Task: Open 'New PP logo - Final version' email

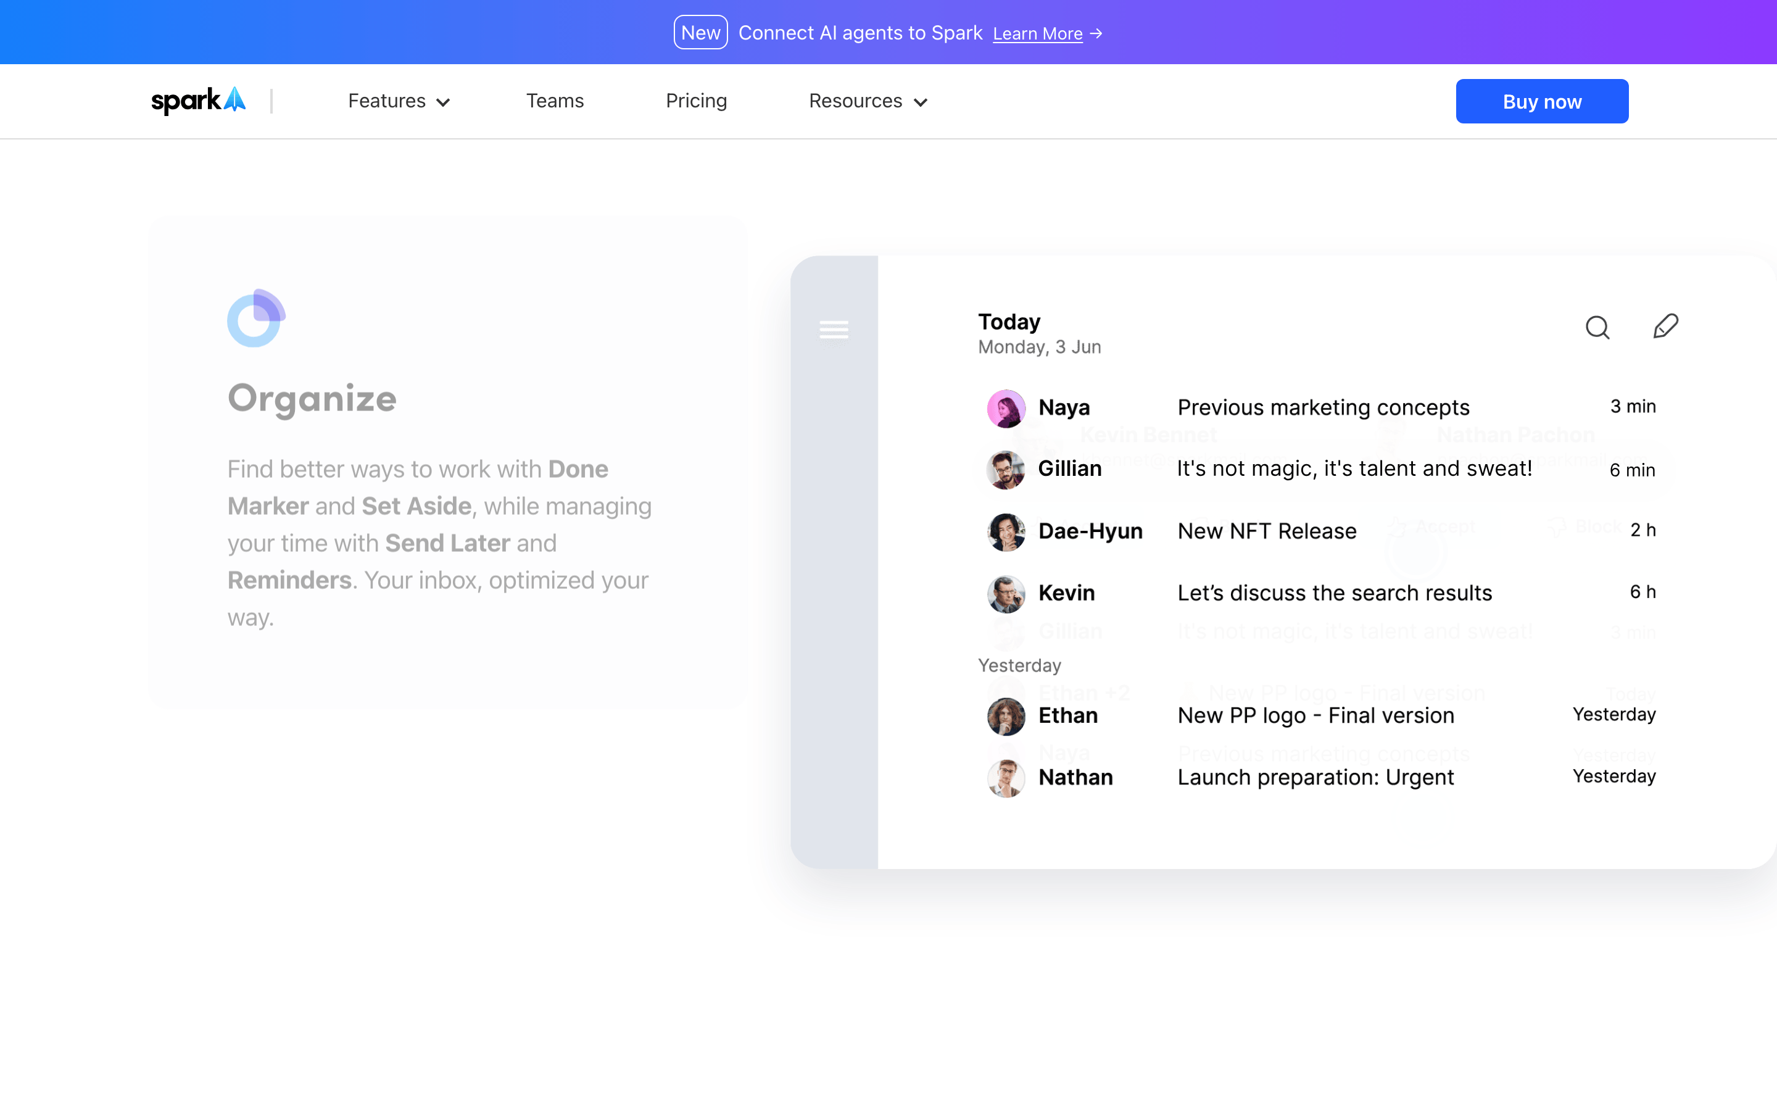Action: tap(1316, 716)
